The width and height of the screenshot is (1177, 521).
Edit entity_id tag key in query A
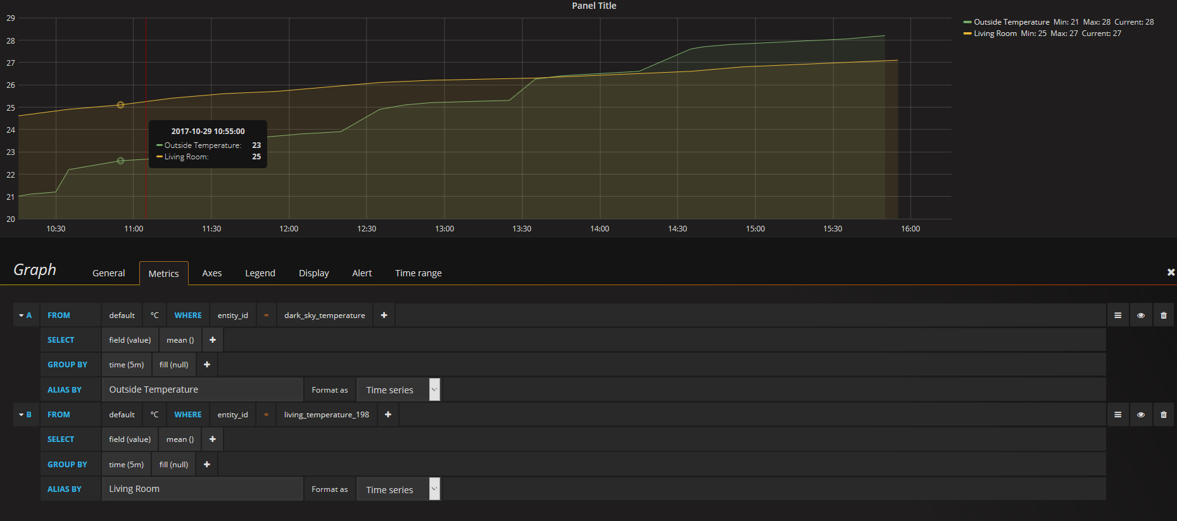(x=233, y=315)
